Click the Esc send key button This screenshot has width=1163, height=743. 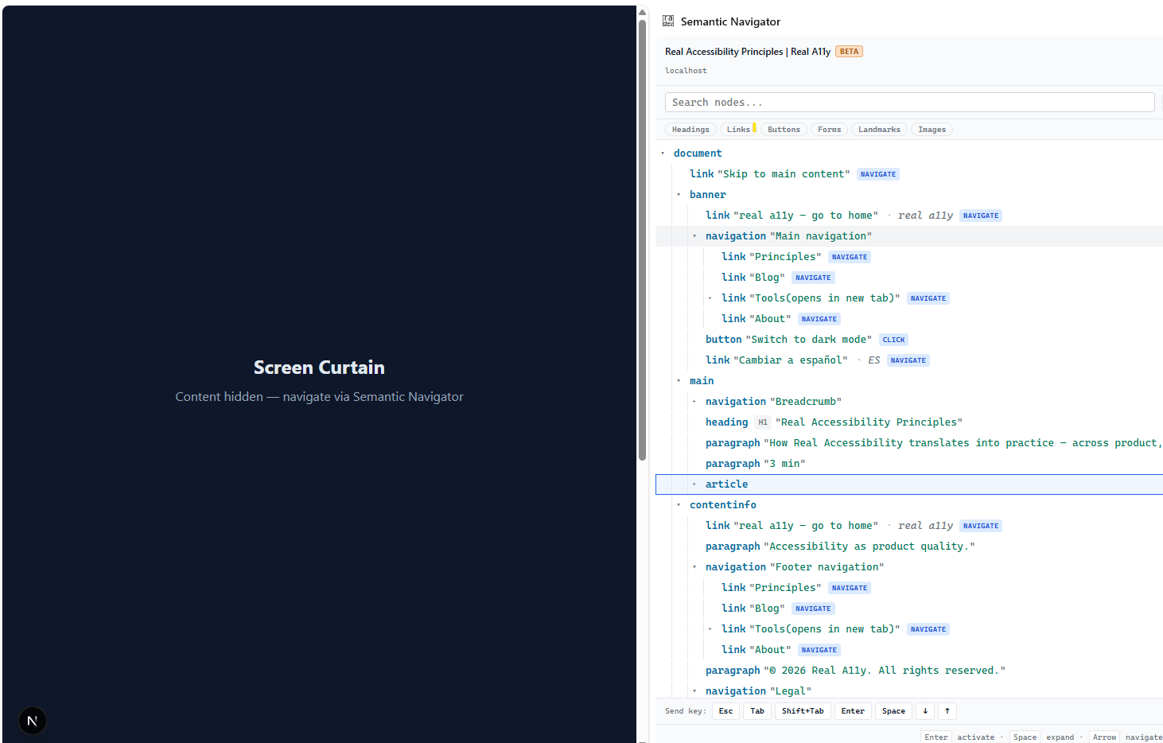click(725, 711)
